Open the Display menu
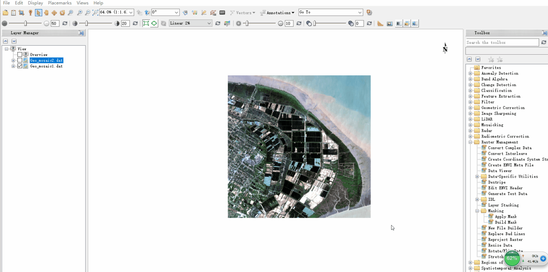Screen dimensions: 548x272 click(x=35, y=3)
